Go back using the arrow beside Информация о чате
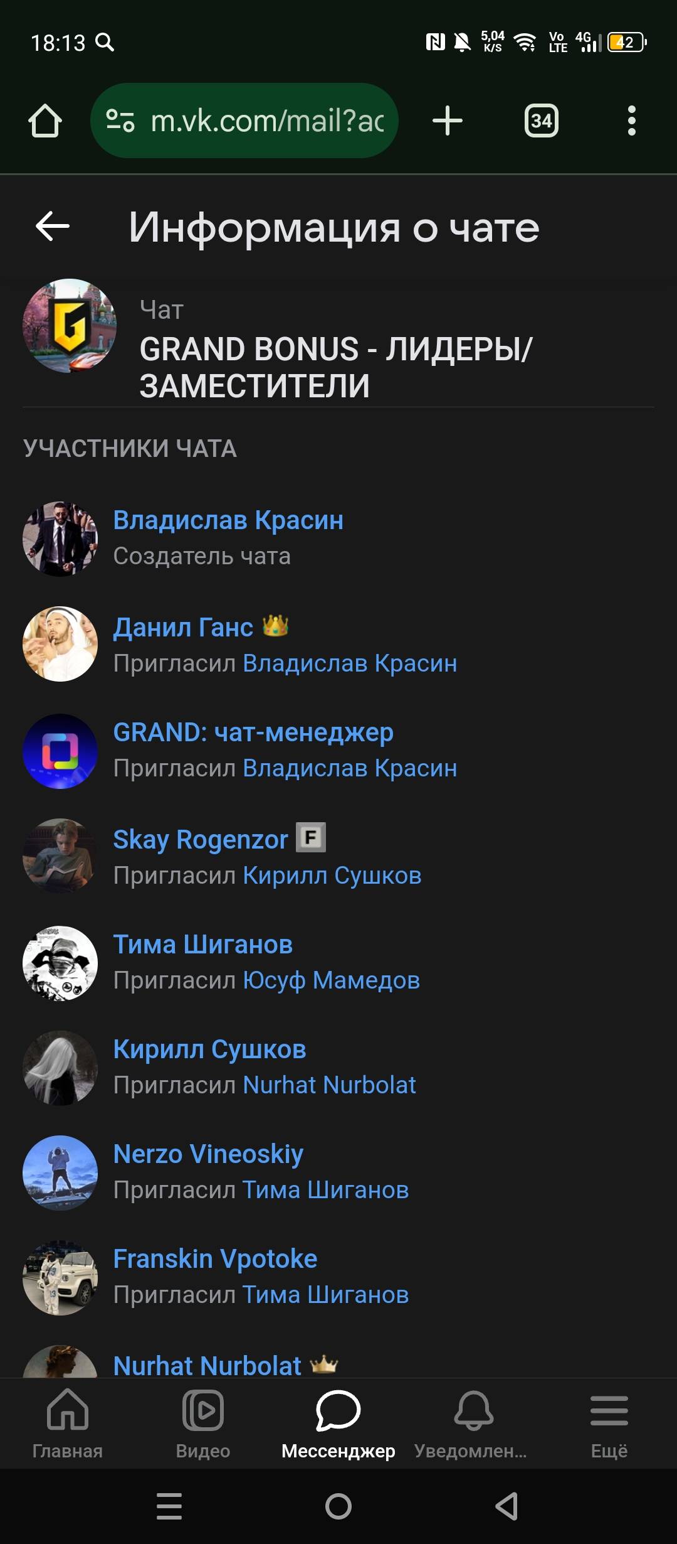Image resolution: width=677 pixels, height=1544 pixels. click(53, 227)
